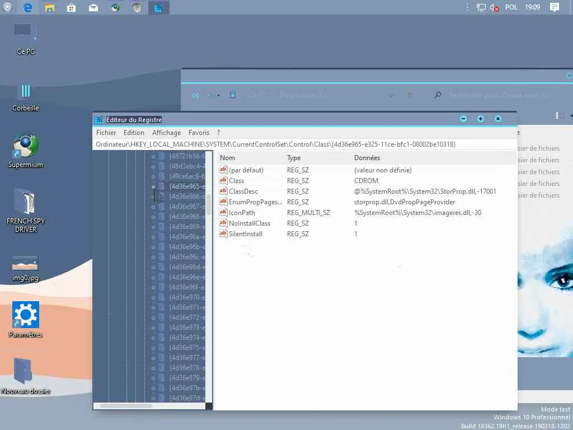This screenshot has width=573, height=430.
Task: Click the registry path address bar
Action: click(x=304, y=144)
